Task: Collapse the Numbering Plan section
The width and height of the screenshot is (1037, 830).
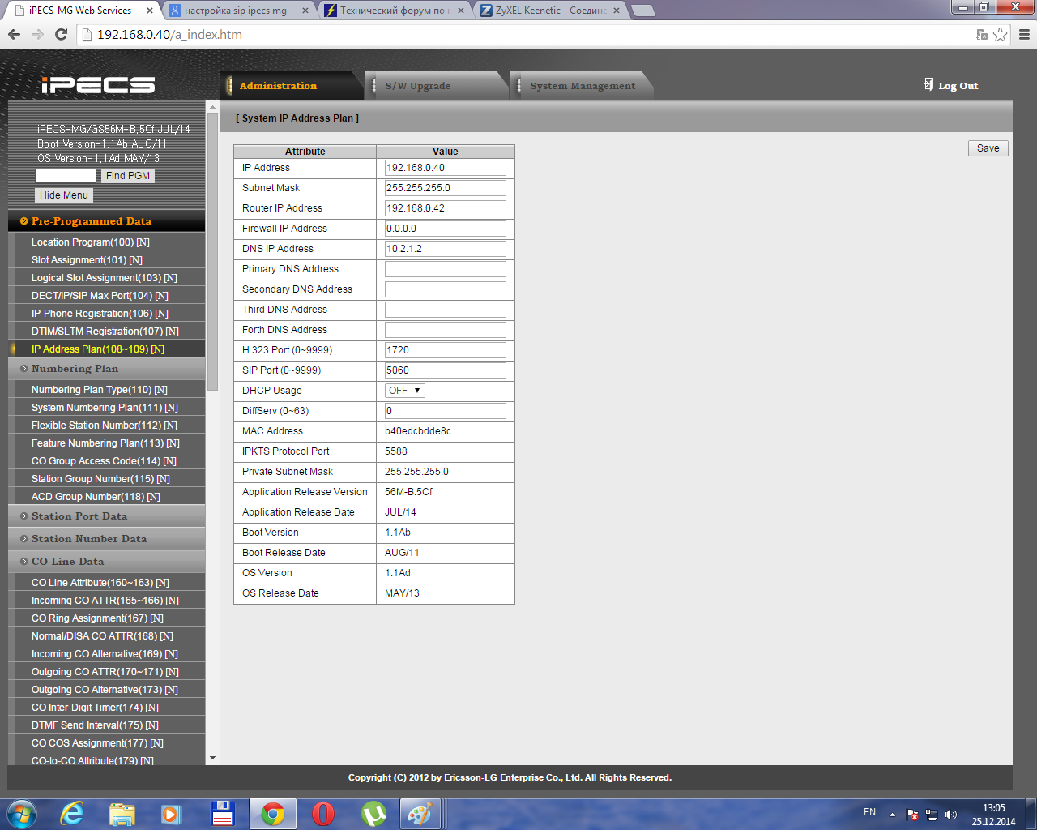Action: [75, 369]
